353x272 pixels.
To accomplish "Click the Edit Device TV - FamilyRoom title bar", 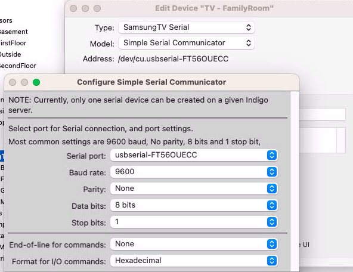I will click(214, 8).
